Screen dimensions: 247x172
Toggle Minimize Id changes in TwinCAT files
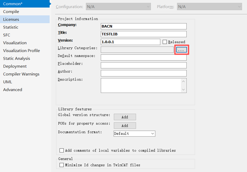pos(62,165)
